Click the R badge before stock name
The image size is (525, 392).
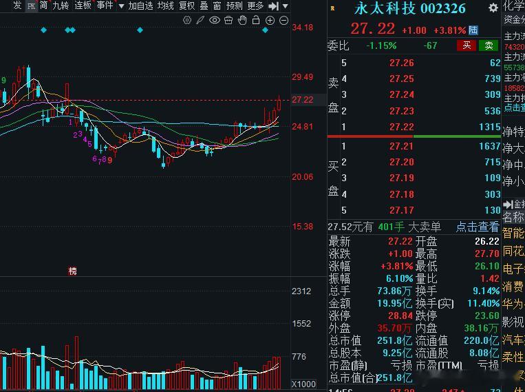point(332,8)
